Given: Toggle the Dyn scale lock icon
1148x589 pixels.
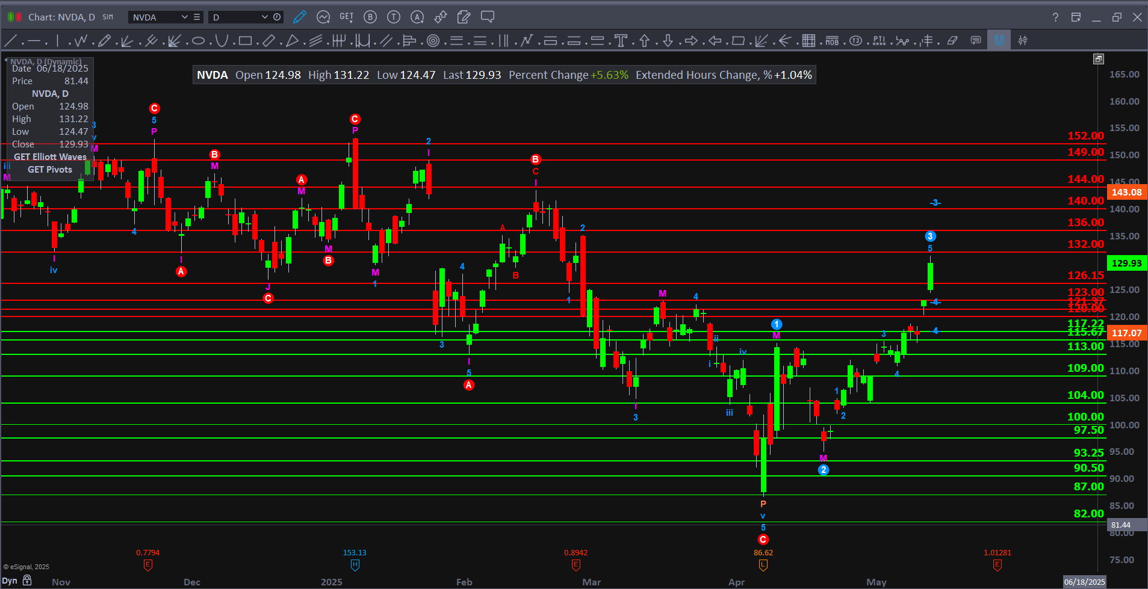Looking at the screenshot, I should tap(27, 581).
